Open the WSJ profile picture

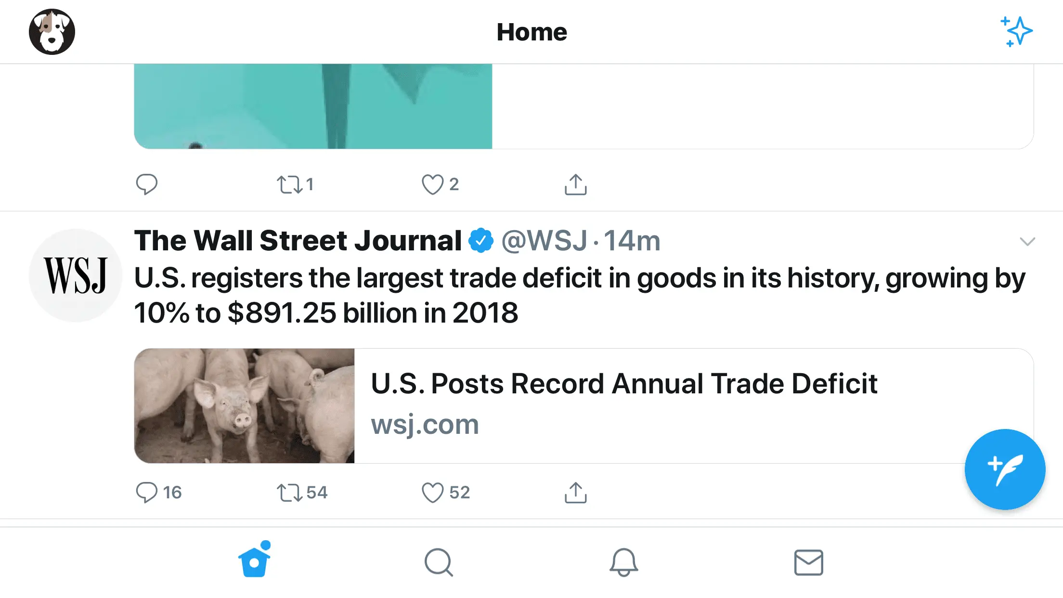coord(76,275)
